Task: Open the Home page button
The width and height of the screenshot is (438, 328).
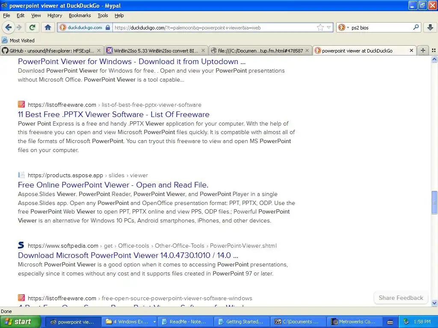Action: click(x=48, y=27)
